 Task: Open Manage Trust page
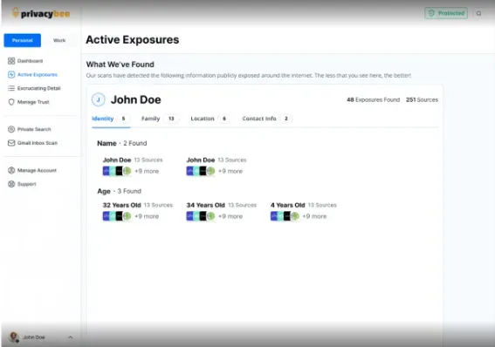pyautogui.click(x=33, y=102)
